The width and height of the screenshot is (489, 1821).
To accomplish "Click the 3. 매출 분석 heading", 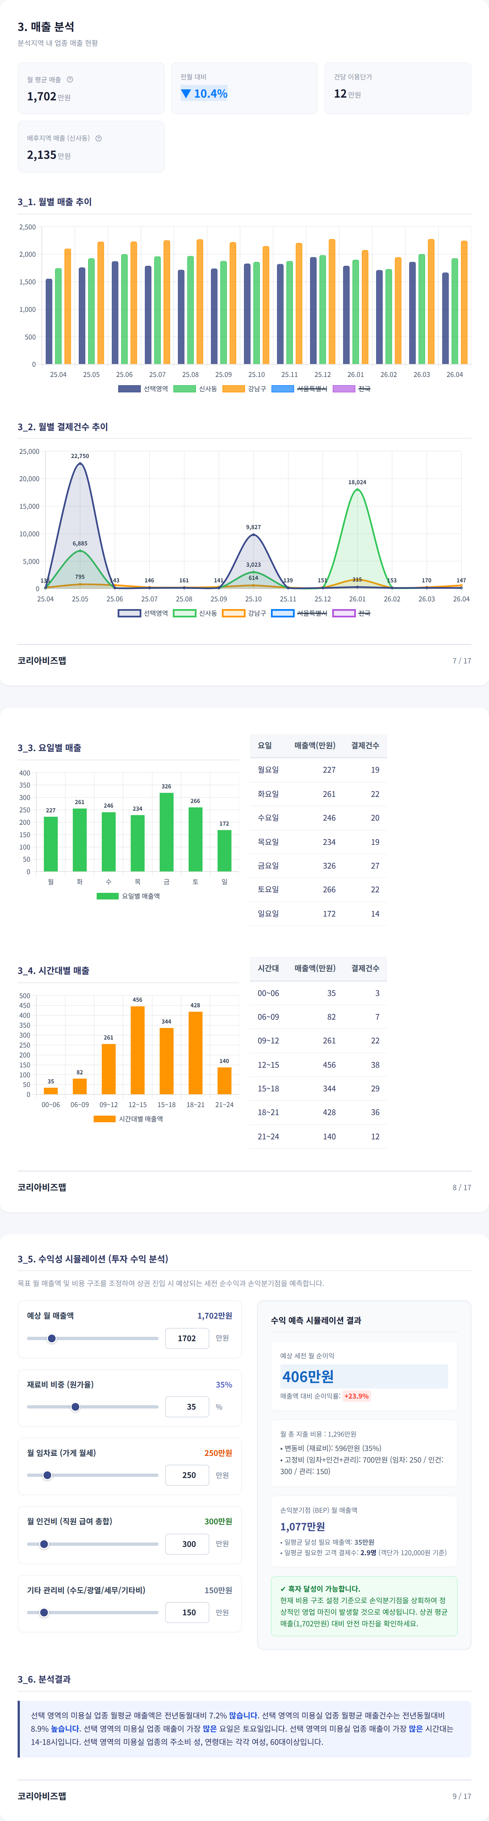I will (46, 27).
